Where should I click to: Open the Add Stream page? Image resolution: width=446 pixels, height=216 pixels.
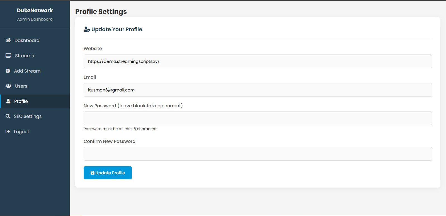27,71
